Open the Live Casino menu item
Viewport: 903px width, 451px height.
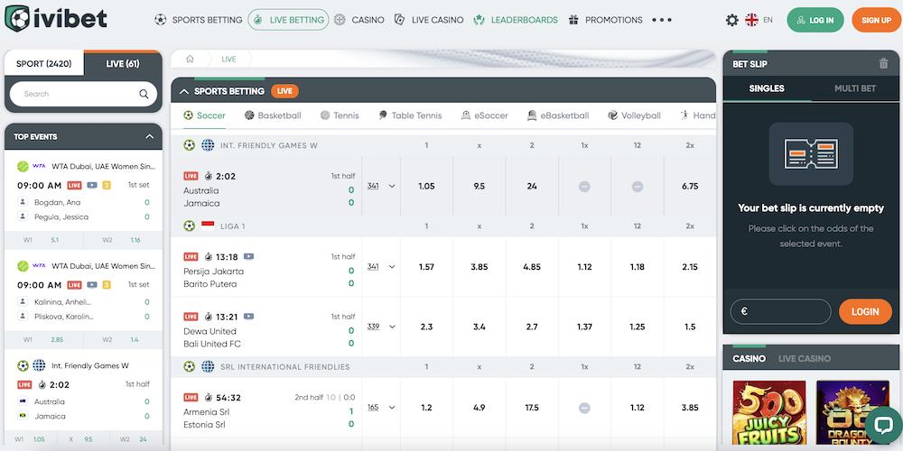click(x=429, y=20)
